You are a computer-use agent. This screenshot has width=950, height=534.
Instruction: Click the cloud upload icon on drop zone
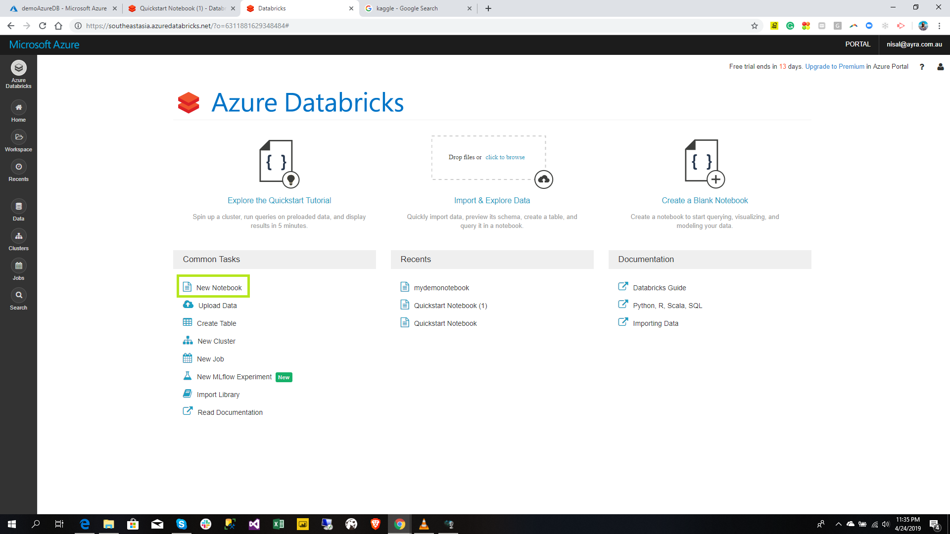[543, 179]
